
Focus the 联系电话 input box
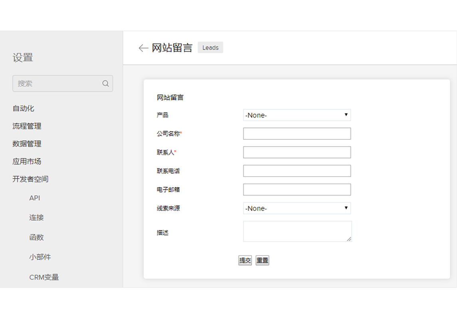point(297,171)
